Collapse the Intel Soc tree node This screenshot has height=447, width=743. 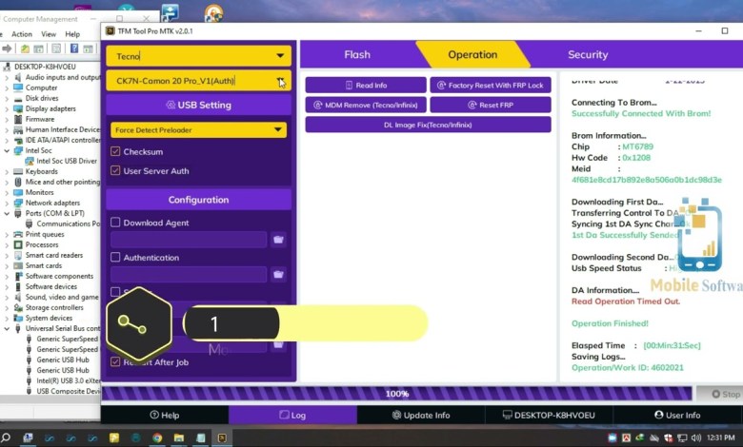[7, 150]
